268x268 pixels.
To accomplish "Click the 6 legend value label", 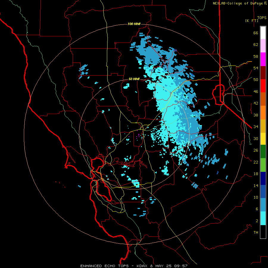I will (257, 209).
